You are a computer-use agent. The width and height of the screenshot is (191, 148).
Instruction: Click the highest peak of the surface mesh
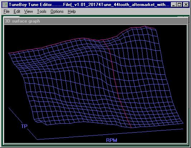coord(145,26)
